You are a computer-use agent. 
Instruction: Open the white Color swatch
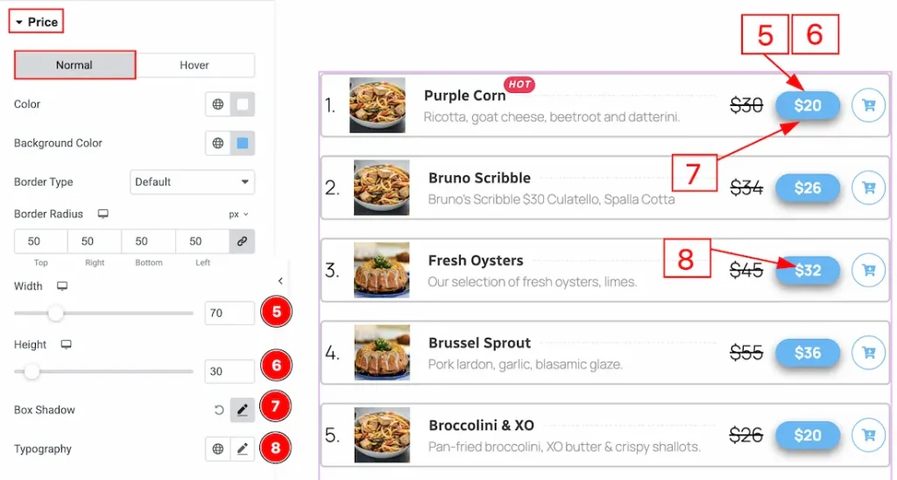point(243,104)
